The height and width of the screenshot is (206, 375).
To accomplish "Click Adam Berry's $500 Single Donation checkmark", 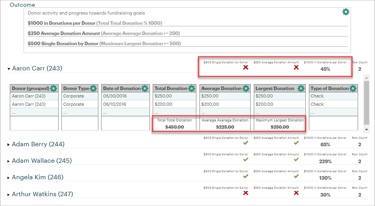I will (246, 143).
